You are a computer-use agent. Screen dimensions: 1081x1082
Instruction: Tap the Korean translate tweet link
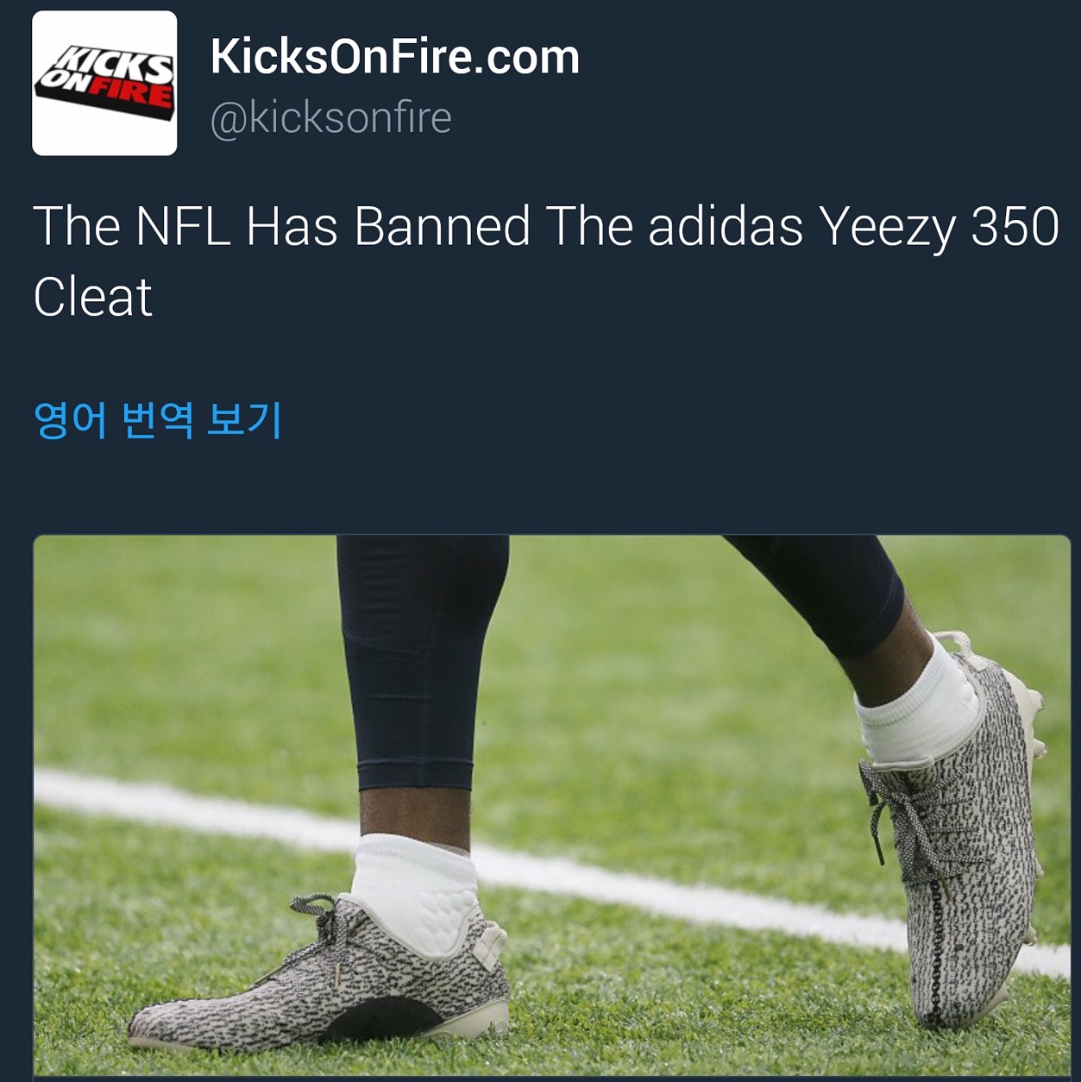coord(158,419)
